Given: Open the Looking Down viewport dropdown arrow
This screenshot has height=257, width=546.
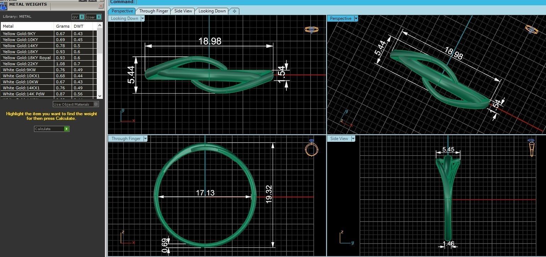Looking at the screenshot, I should tap(143, 18).
